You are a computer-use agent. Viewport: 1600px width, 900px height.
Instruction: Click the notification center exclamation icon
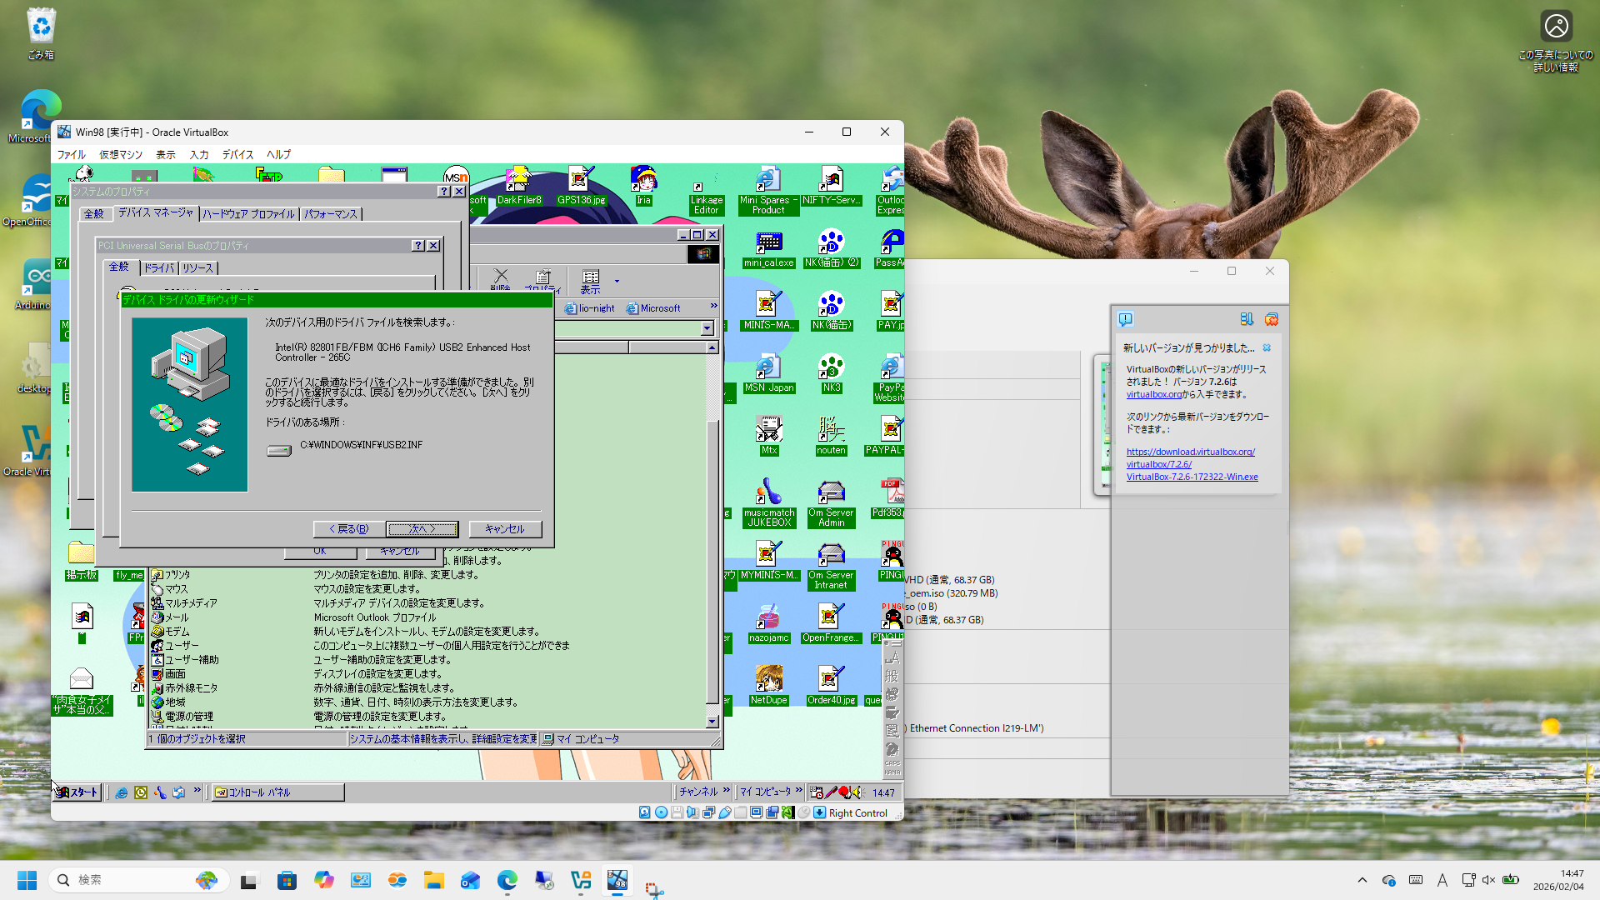1126,319
